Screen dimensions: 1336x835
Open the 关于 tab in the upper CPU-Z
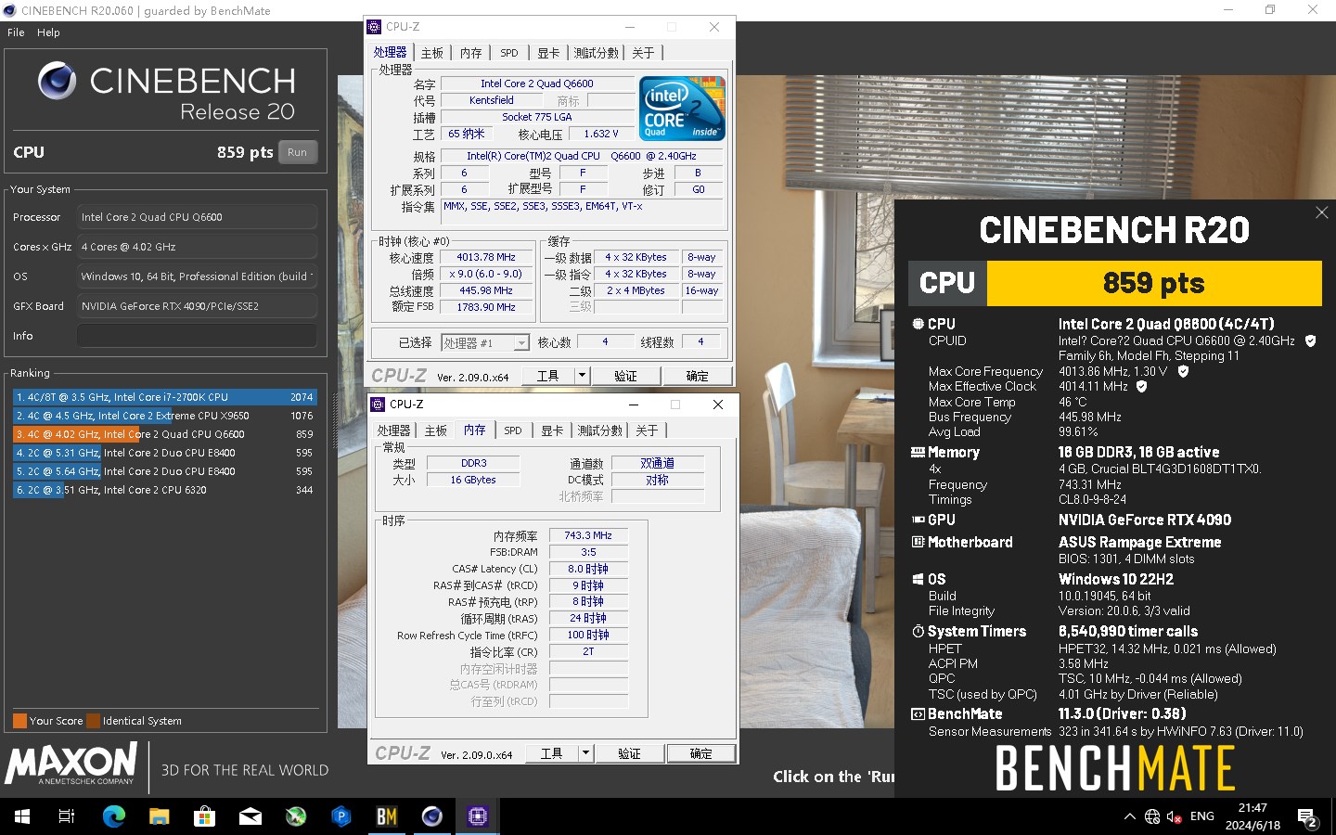point(643,53)
